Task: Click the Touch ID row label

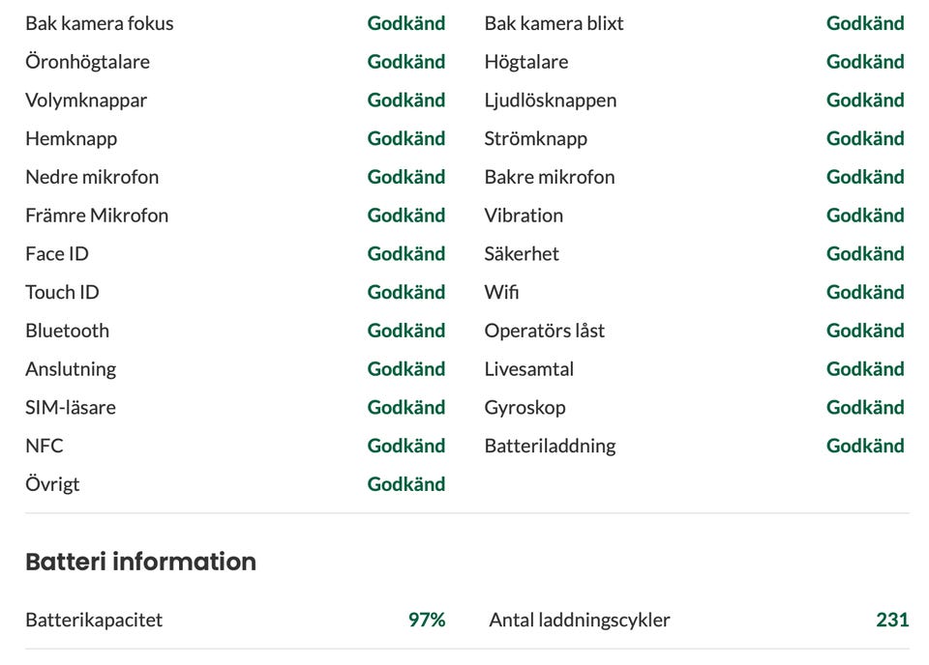Action: click(62, 292)
